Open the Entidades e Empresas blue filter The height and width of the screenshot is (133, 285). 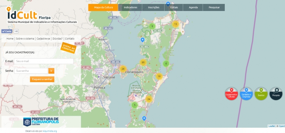tap(246, 94)
